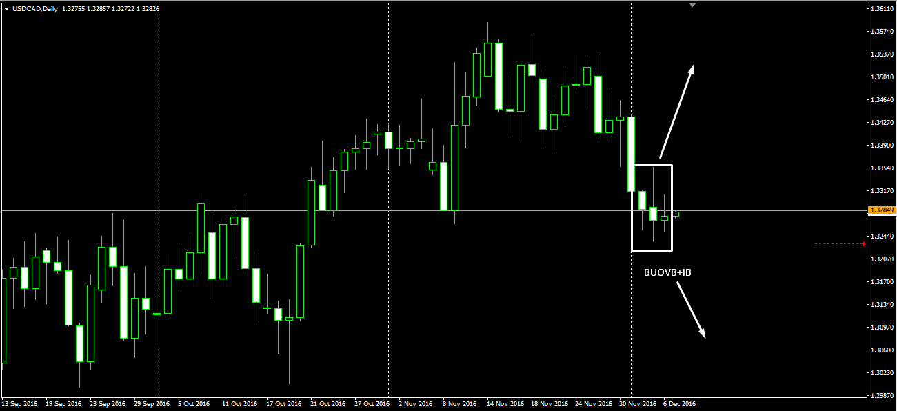The width and height of the screenshot is (897, 411).
Task: Click the 1.30600 price scale label
Action: point(882,350)
